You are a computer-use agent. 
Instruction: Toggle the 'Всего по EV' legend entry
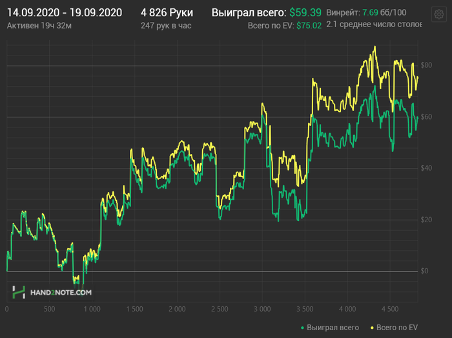point(394,328)
